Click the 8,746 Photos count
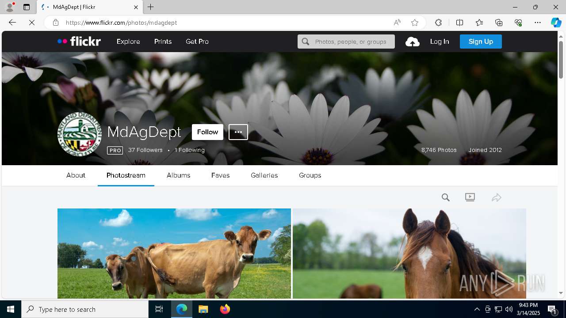566x318 pixels. pyautogui.click(x=439, y=150)
